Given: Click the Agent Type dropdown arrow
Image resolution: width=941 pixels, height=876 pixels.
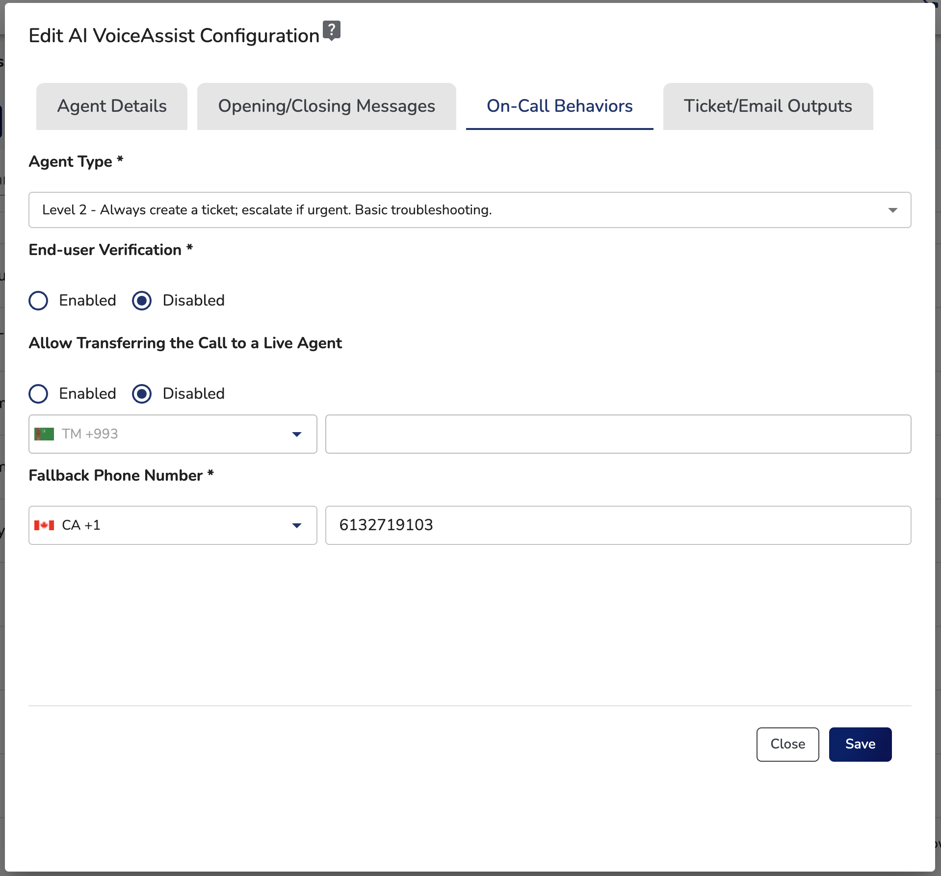Looking at the screenshot, I should [892, 210].
